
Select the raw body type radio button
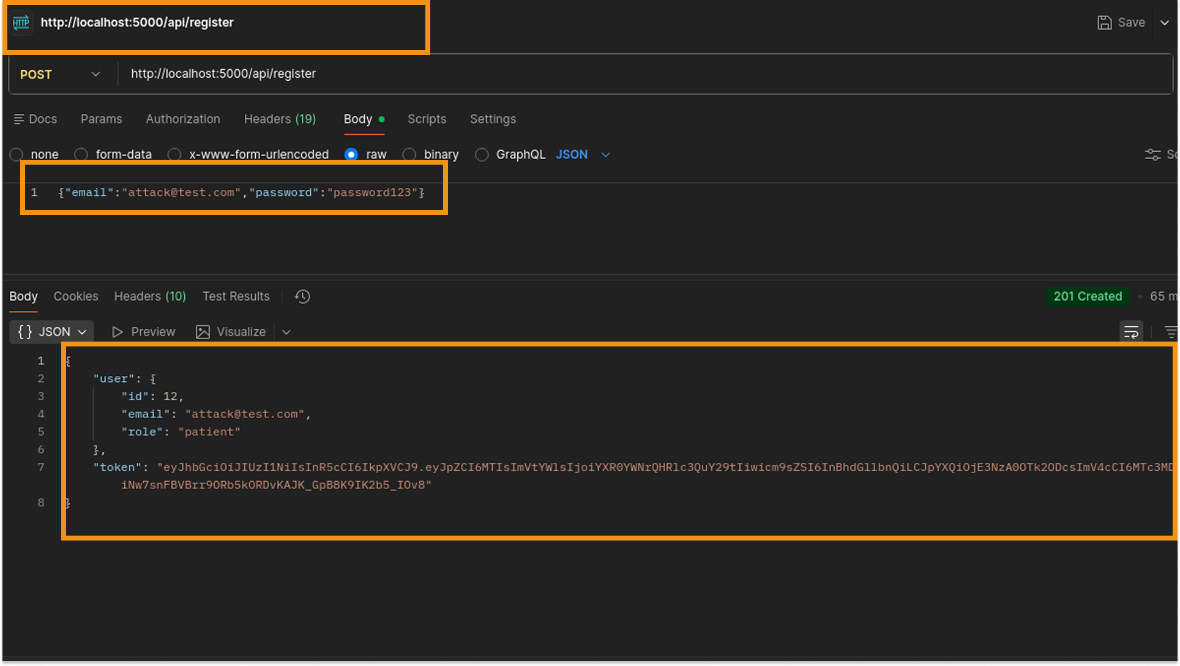(x=351, y=154)
